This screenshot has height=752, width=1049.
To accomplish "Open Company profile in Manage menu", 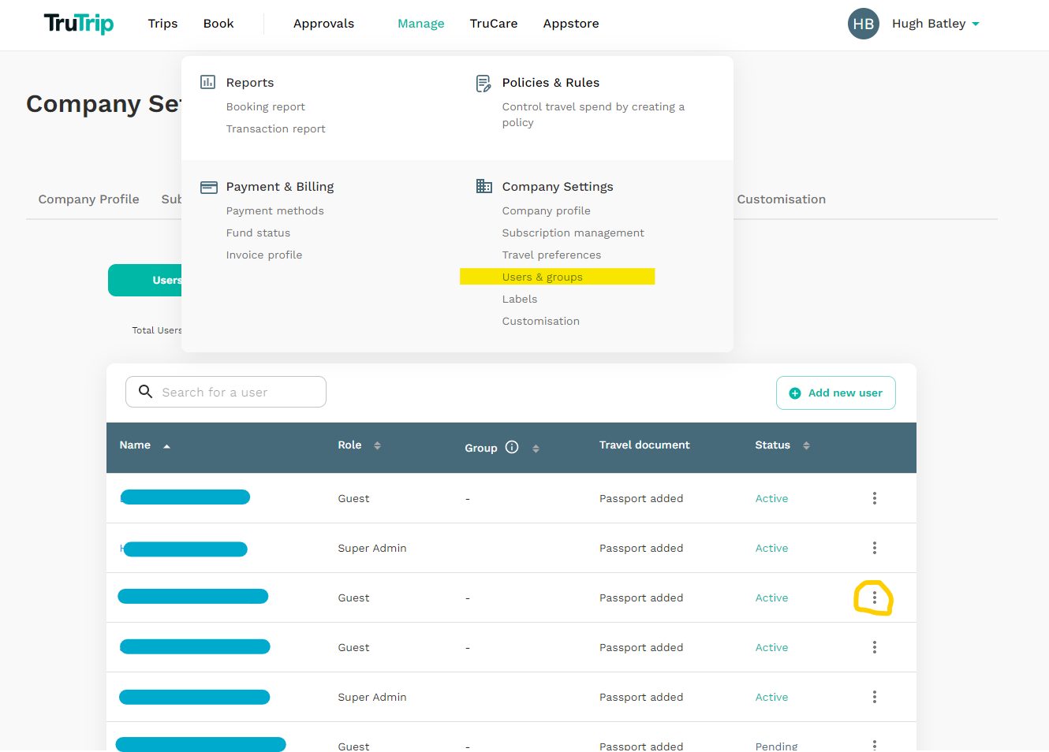I will pyautogui.click(x=546, y=210).
